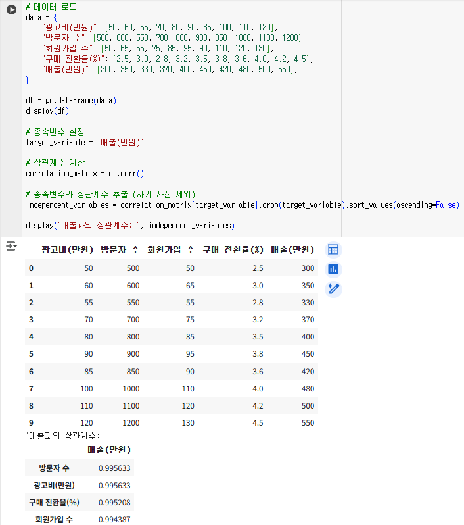Select the 광고비(만원) column header

(67, 250)
